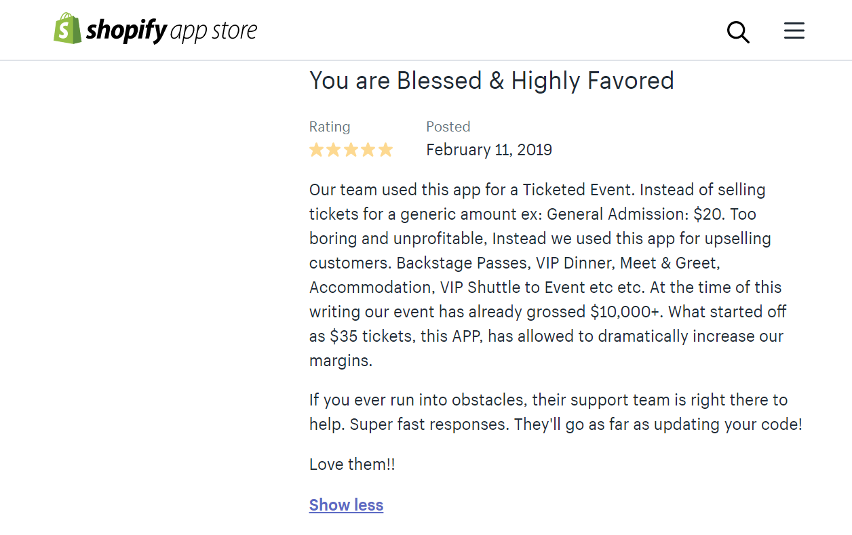Click review title 'You are Blessed & Highly Favored'

(491, 81)
